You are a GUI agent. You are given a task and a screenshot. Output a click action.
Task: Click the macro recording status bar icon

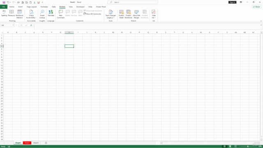tap(9, 146)
